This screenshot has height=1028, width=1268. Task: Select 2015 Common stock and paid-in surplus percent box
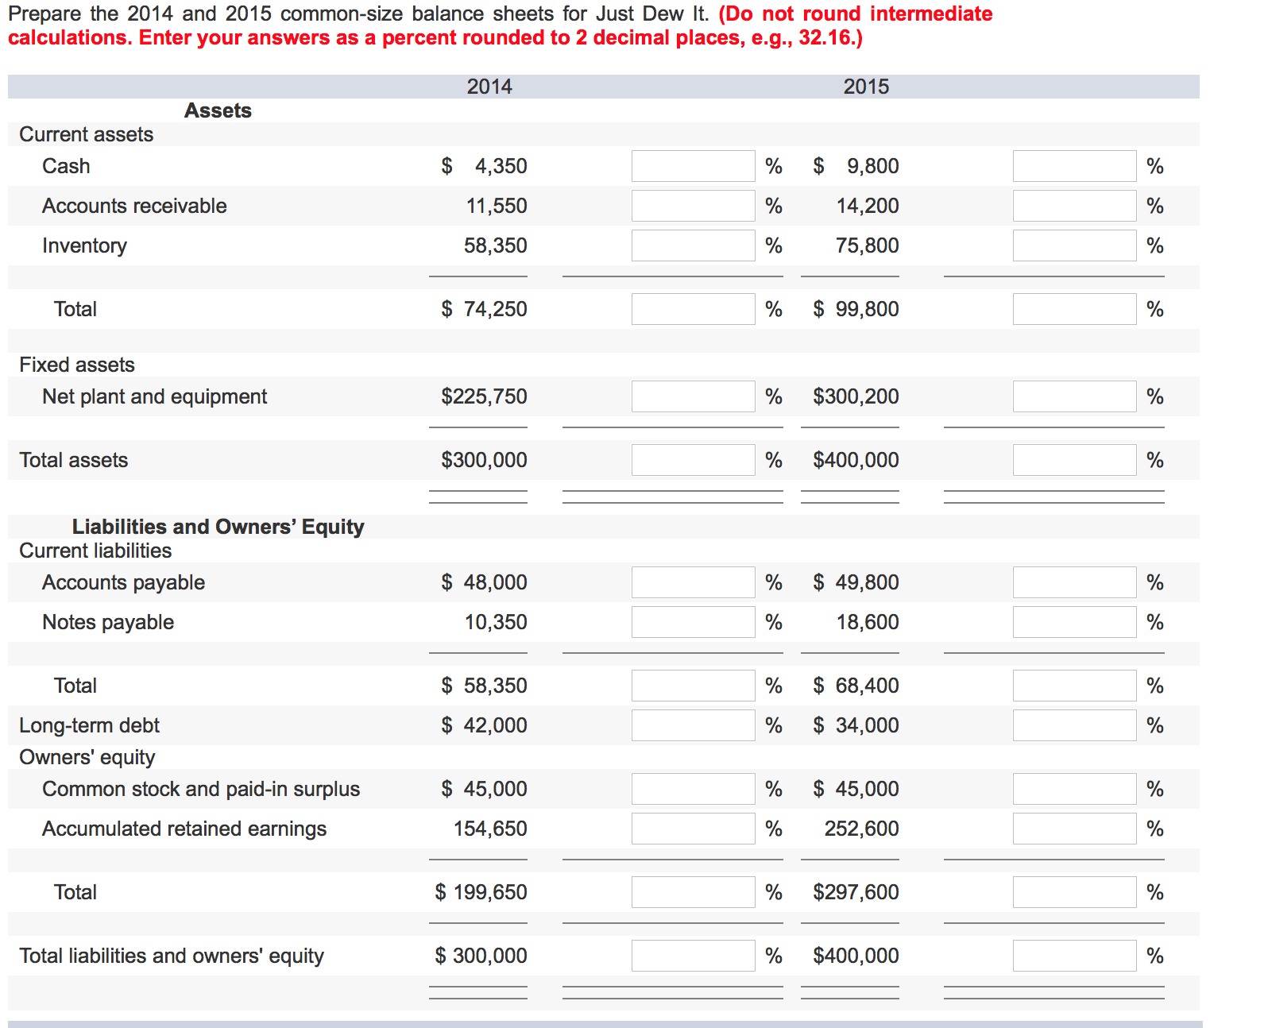(x=1074, y=789)
